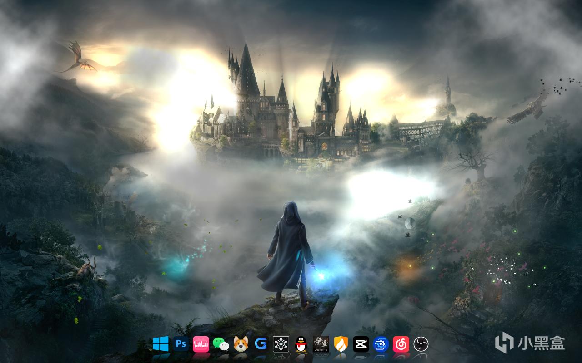Screen dimensions: 582x363
Task: Launch the corgi dog face app
Action: tap(241, 344)
